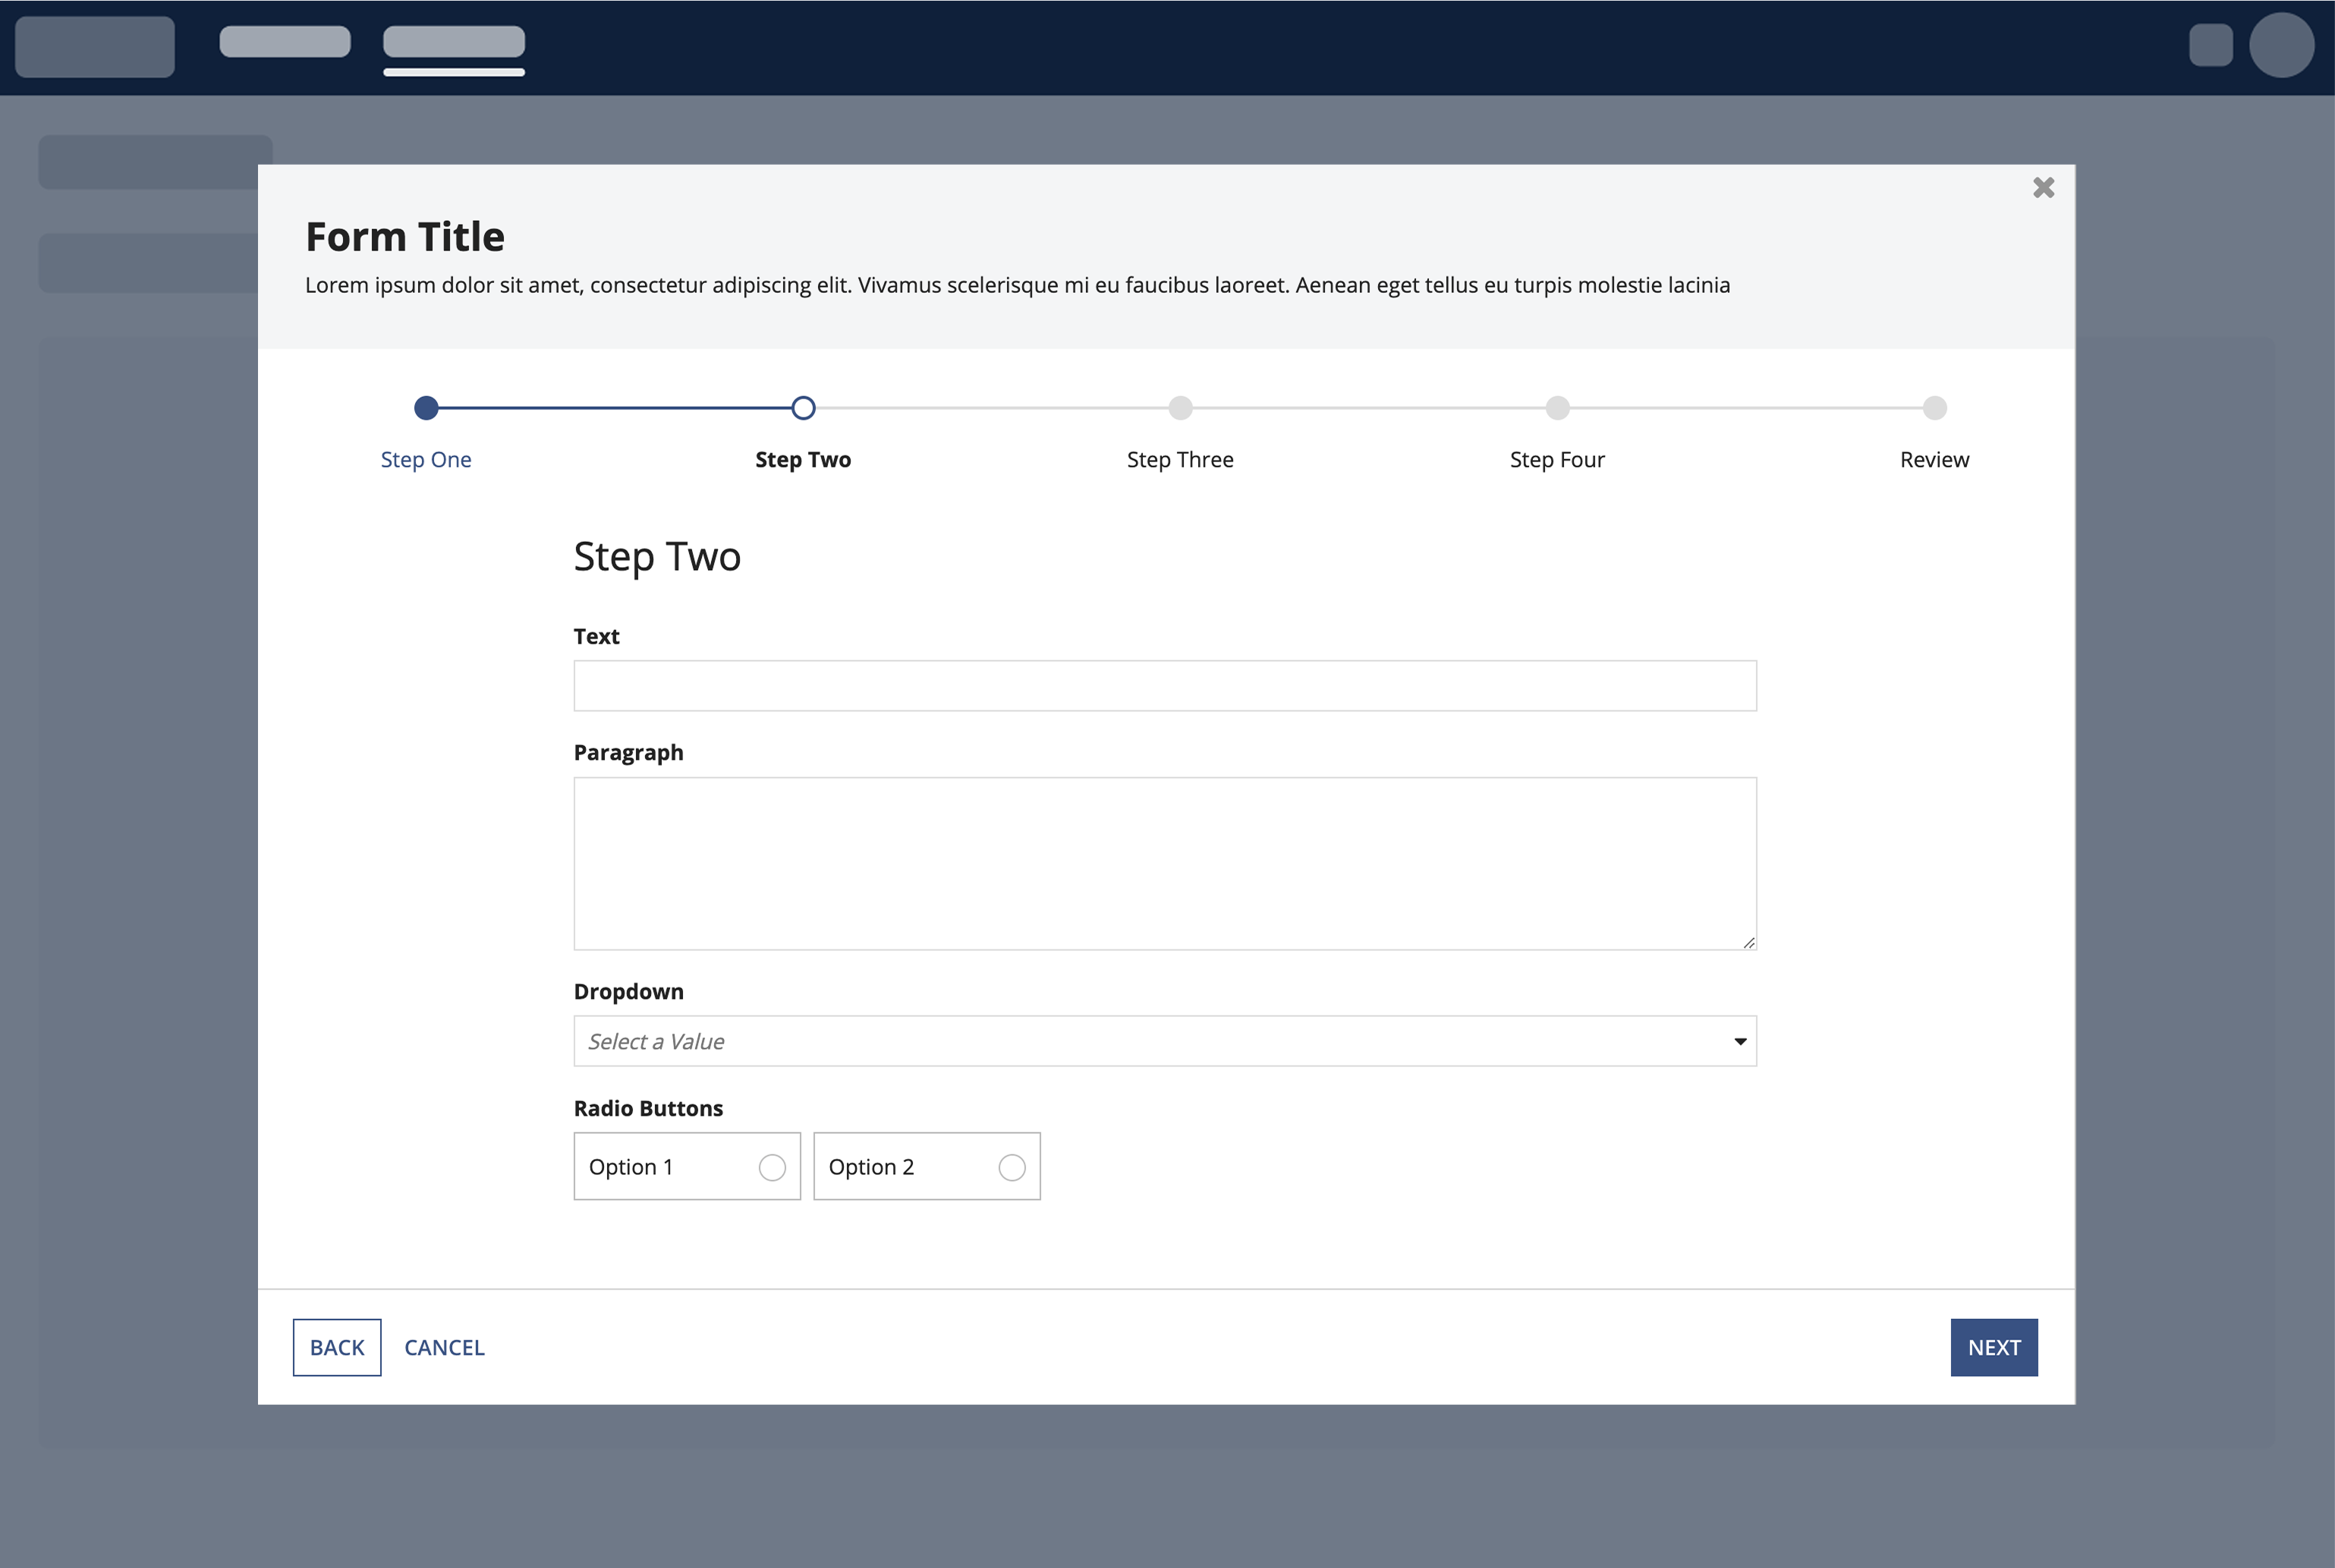Click the dropdown caret arrow

tap(1739, 1042)
